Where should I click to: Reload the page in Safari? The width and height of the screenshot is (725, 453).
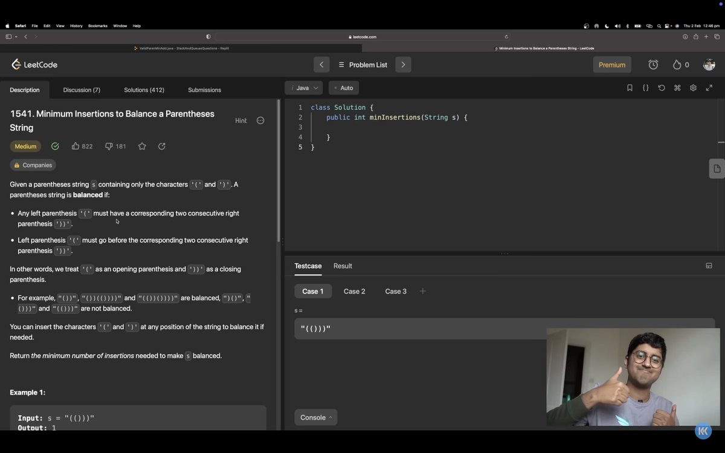pos(506,37)
